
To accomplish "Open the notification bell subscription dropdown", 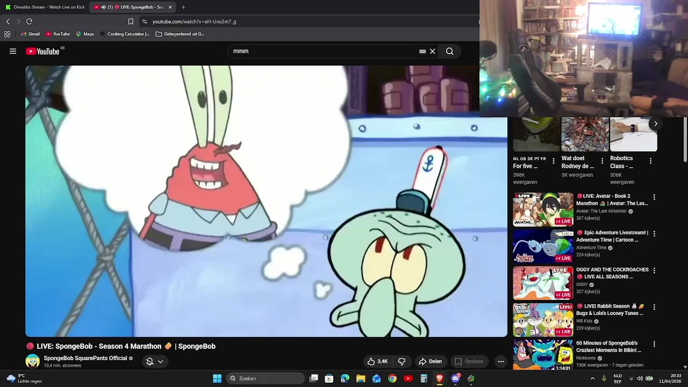I will pyautogui.click(x=155, y=362).
